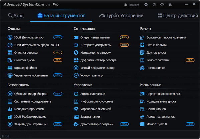This screenshot has width=200, height=139.
Task: Click the Помощник IE icon
Action: point(142,68)
